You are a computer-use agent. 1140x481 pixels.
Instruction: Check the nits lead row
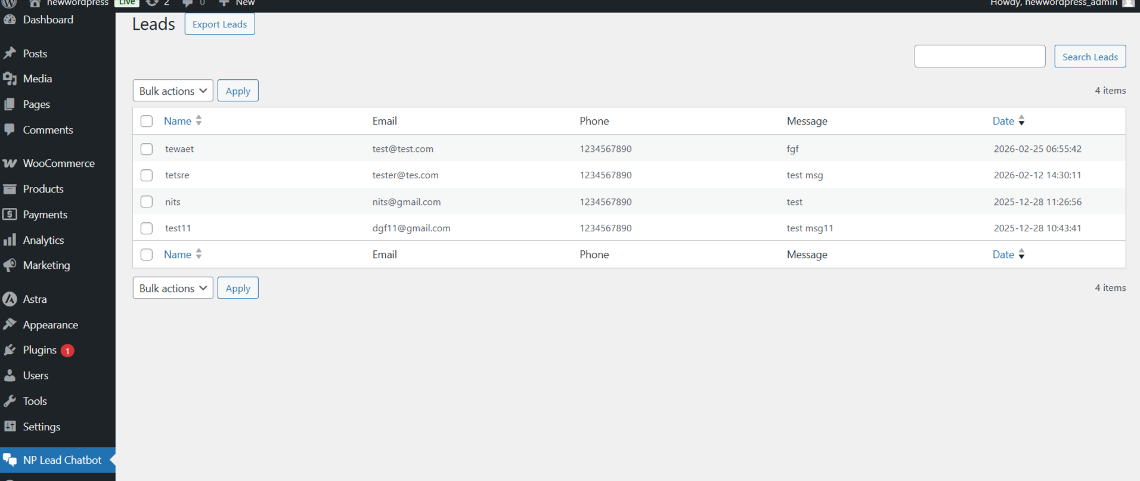pyautogui.click(x=147, y=201)
